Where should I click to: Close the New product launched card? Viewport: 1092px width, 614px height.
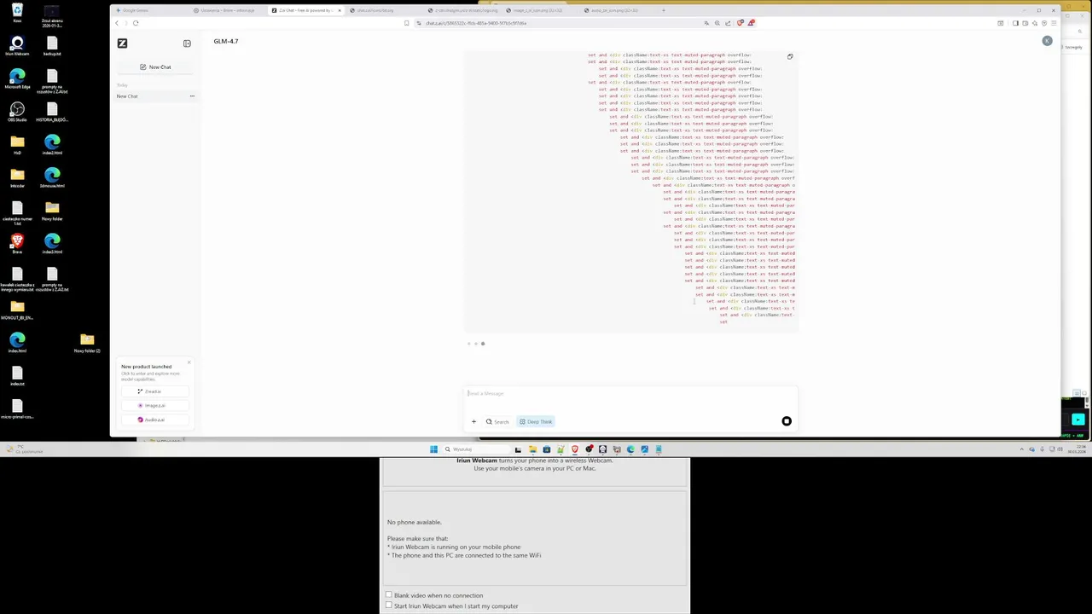coord(189,362)
